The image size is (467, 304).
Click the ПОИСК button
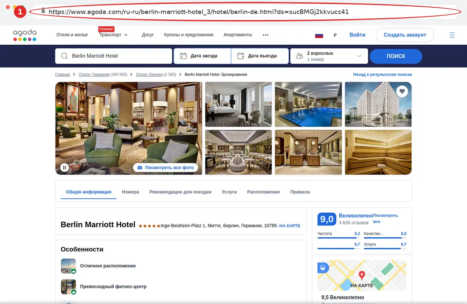(395, 56)
